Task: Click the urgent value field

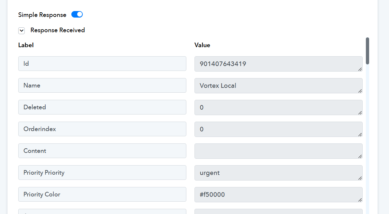Action: pos(278,173)
